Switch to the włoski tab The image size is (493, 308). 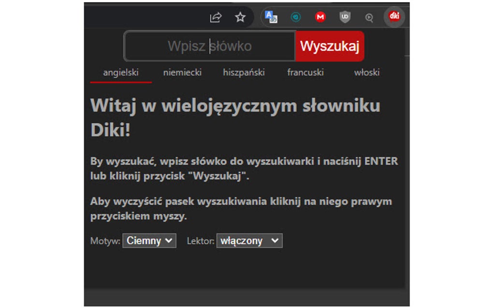(366, 73)
